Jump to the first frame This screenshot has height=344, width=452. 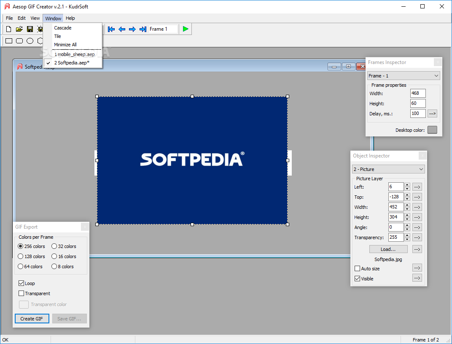111,29
